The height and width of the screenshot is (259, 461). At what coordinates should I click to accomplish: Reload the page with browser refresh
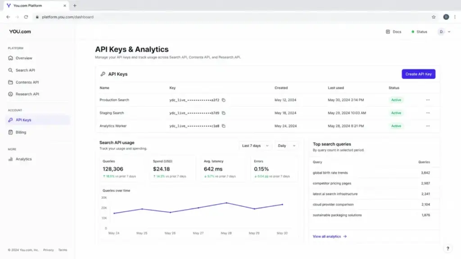pyautogui.click(x=26, y=17)
